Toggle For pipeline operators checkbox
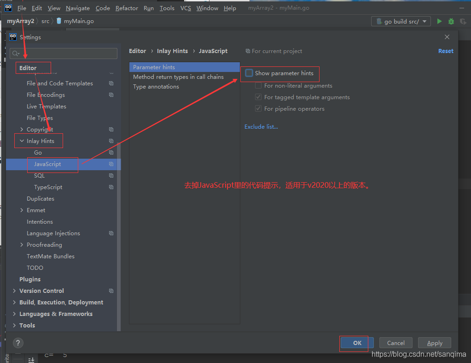471x363 pixels. [258, 109]
